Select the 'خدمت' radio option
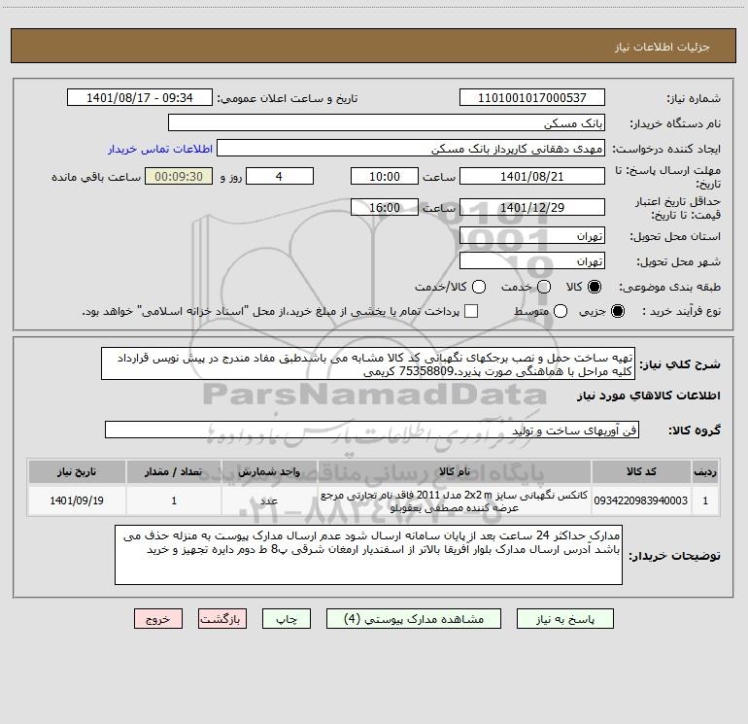Image resolution: width=748 pixels, height=724 pixels. 543,287
